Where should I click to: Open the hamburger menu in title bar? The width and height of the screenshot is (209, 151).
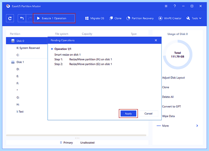pos(166,6)
